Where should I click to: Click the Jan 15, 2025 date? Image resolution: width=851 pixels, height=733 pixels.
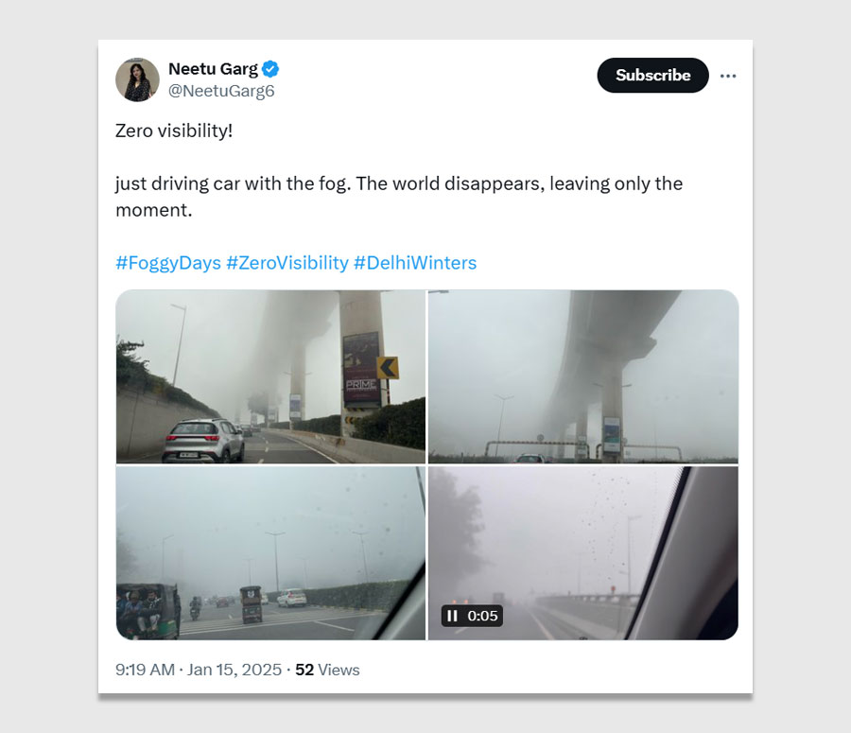click(x=234, y=670)
